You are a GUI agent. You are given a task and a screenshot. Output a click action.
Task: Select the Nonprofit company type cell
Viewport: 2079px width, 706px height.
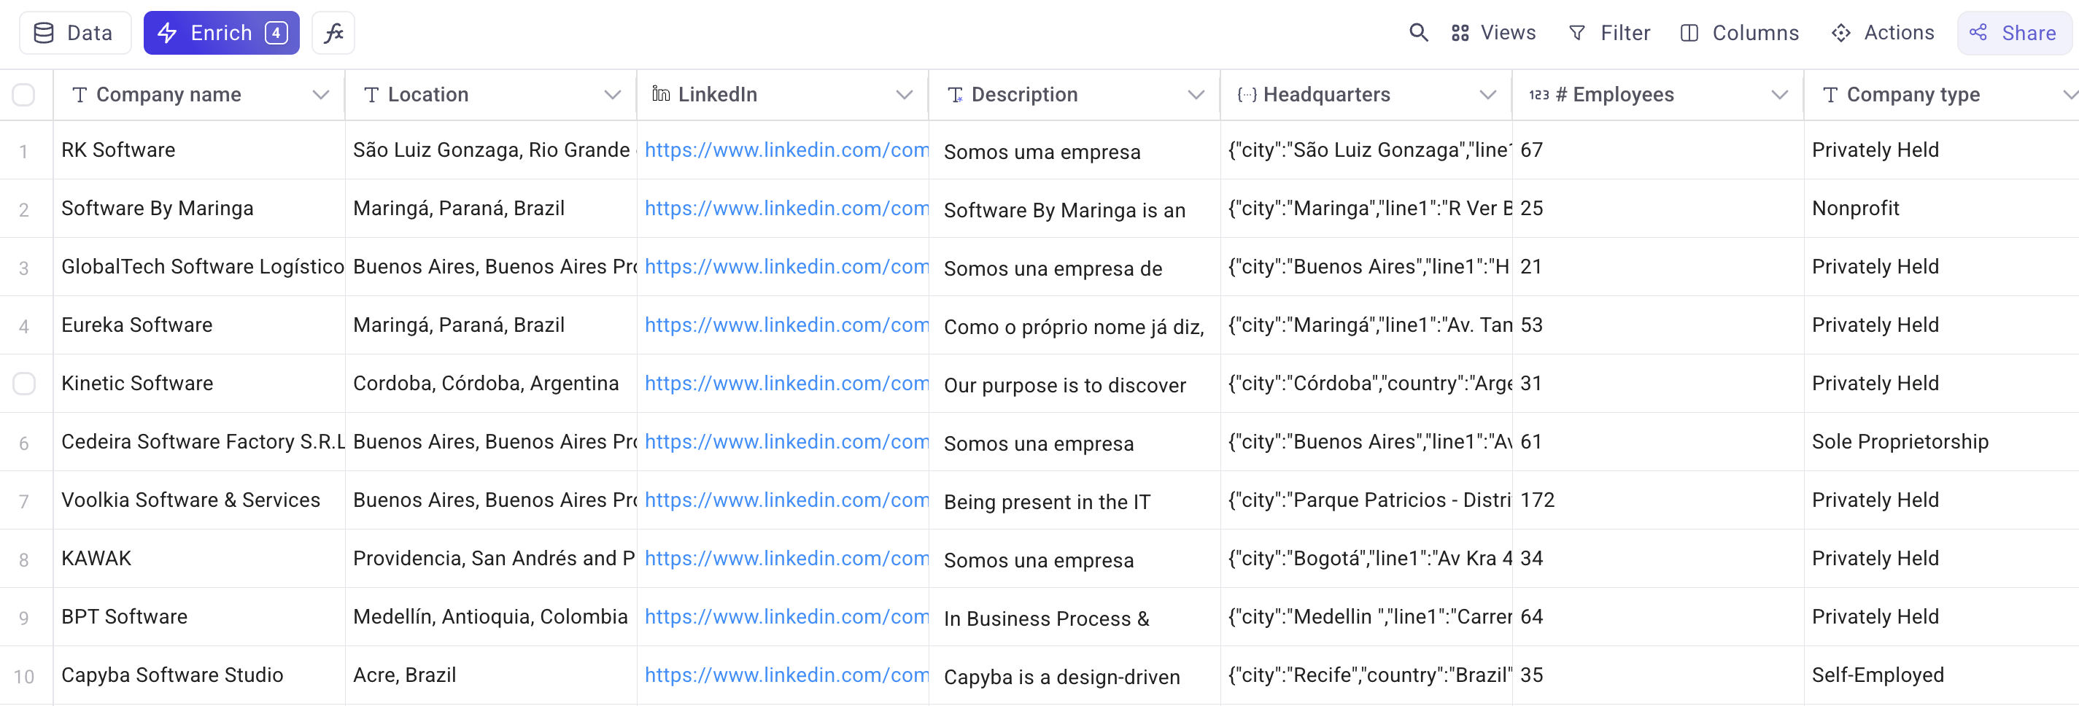point(1941,208)
